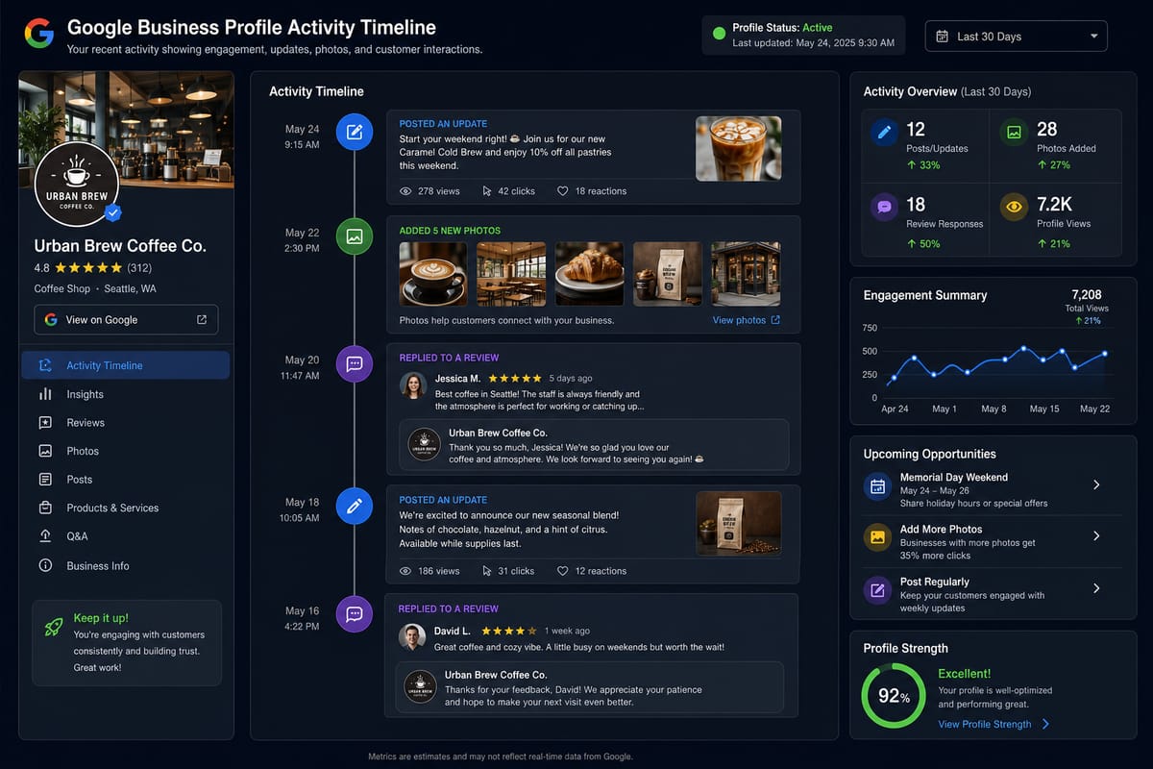Click the Posts/Updates pencil icon in overview
The image size is (1153, 769).
[885, 132]
